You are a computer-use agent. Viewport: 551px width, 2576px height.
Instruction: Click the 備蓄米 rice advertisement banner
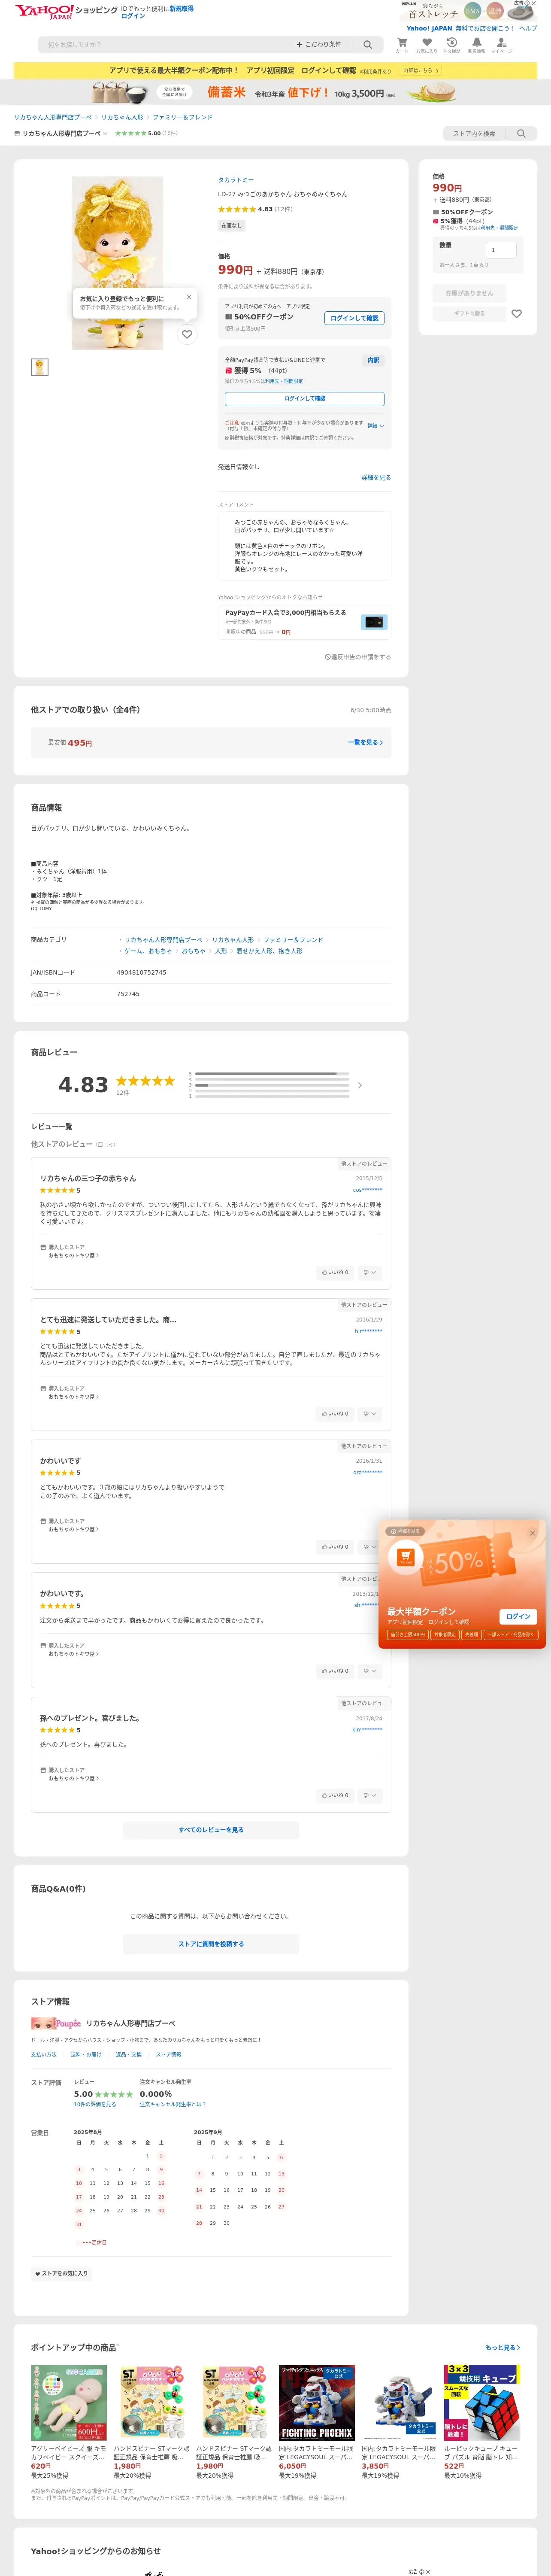point(275,92)
